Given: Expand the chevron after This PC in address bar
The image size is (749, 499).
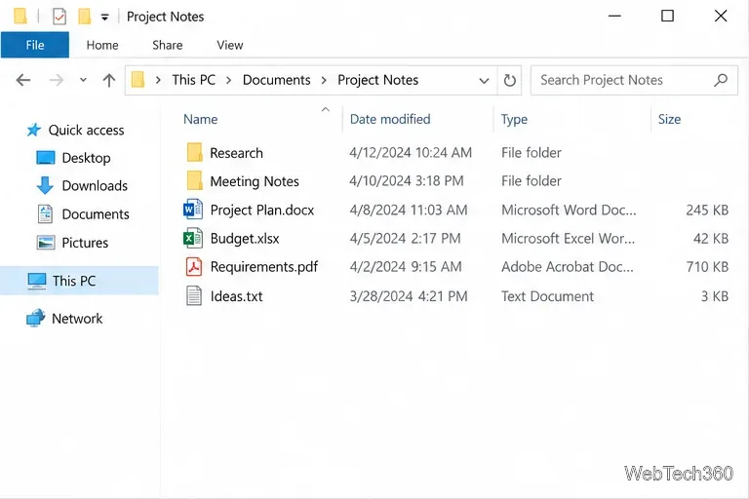Looking at the screenshot, I should pyautogui.click(x=229, y=80).
